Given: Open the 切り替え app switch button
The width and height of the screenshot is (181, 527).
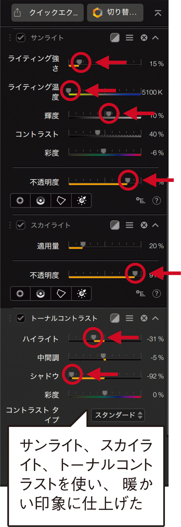Looking at the screenshot, I should coord(115,13).
